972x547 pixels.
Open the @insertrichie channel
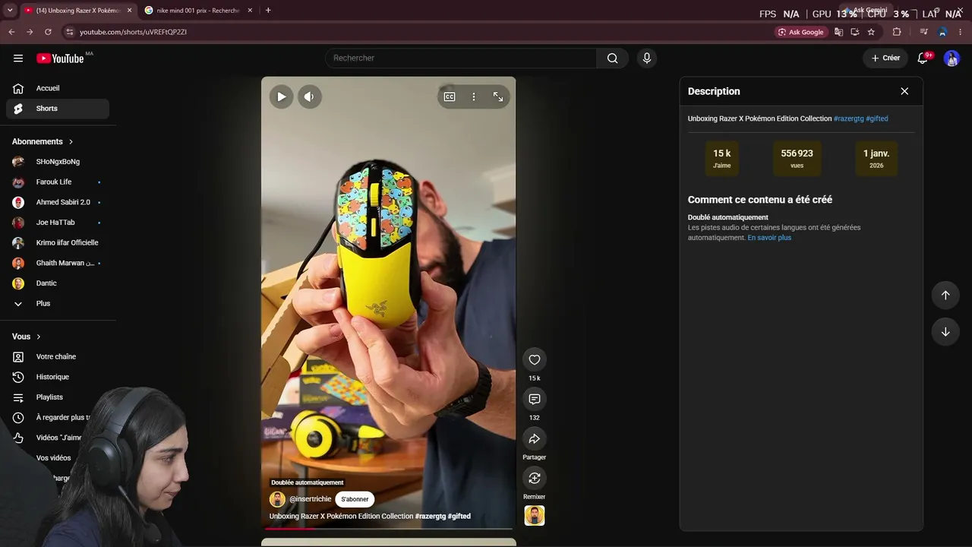[x=310, y=499]
